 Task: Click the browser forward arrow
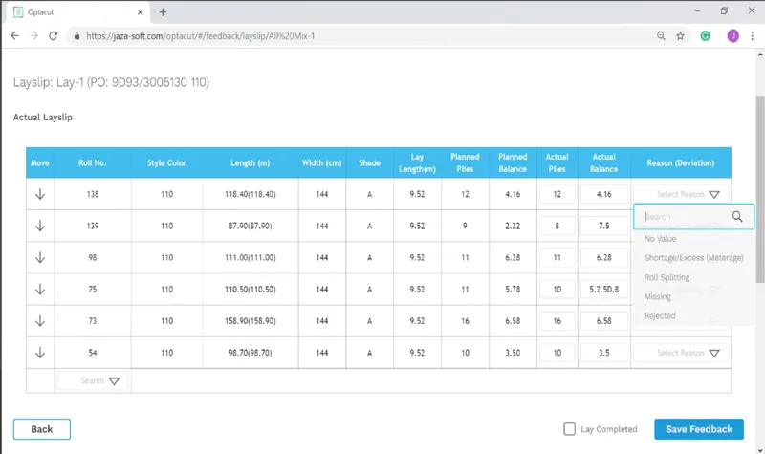click(33, 36)
